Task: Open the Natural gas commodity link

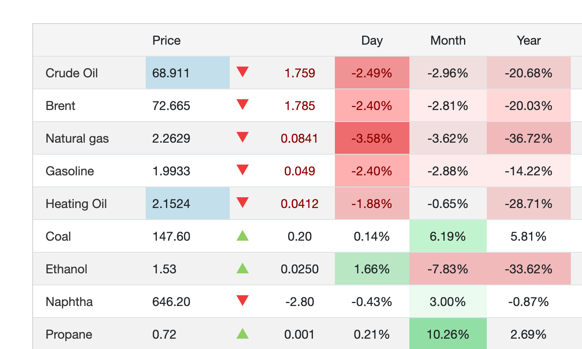Action: (77, 139)
